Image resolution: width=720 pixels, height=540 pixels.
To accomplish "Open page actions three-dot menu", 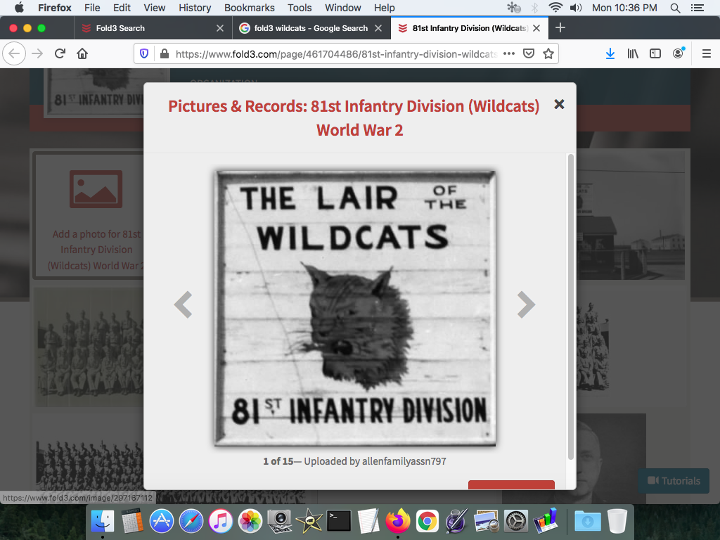I will click(x=509, y=53).
